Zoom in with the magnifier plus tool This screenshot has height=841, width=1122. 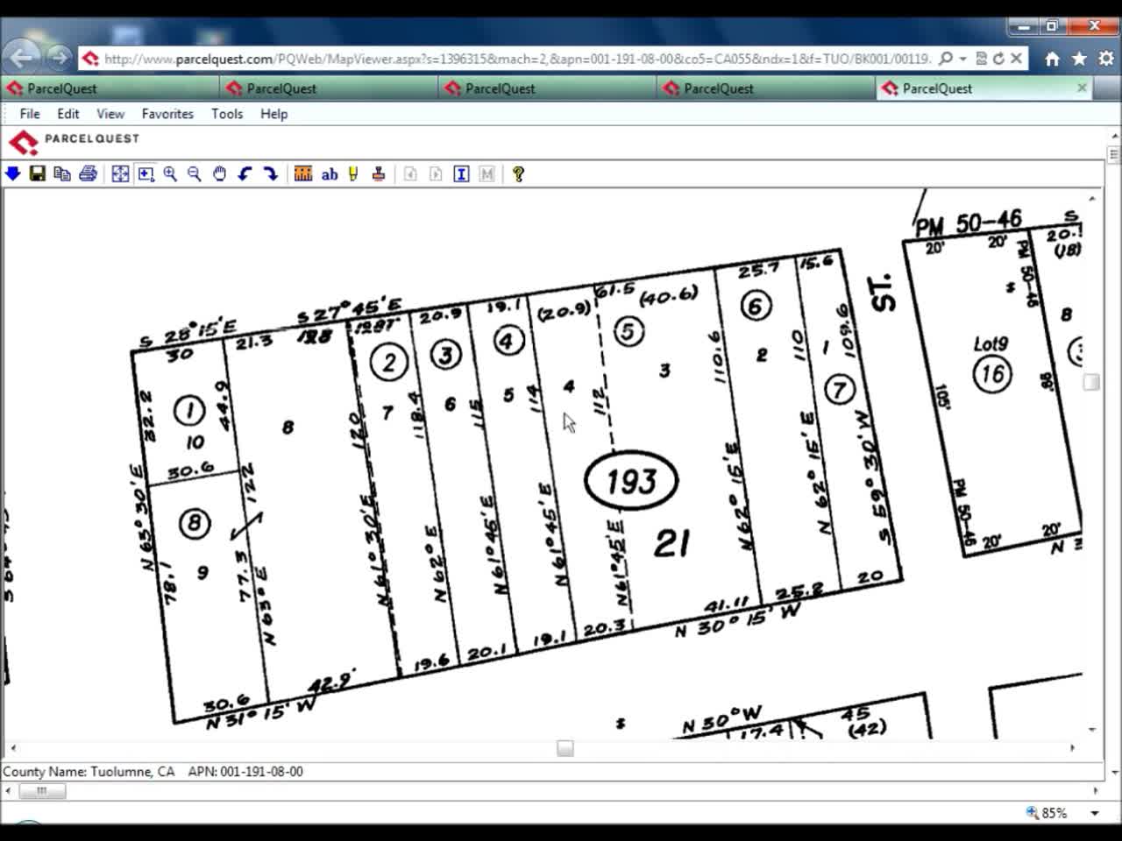[170, 173]
